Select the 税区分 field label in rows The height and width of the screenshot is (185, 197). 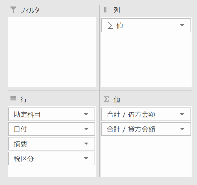[x=24, y=158]
